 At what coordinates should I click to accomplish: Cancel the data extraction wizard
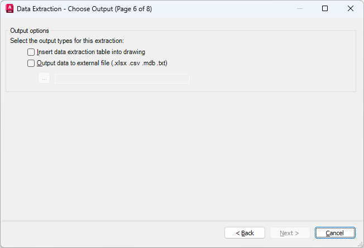click(335, 232)
